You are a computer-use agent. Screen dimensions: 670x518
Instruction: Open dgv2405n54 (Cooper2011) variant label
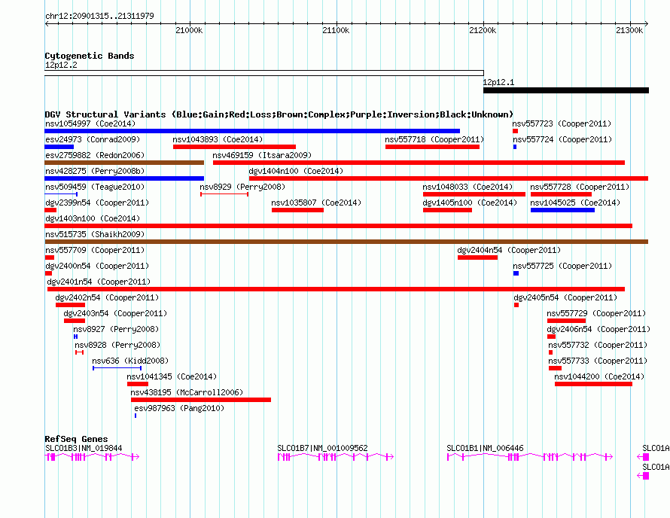tap(565, 297)
